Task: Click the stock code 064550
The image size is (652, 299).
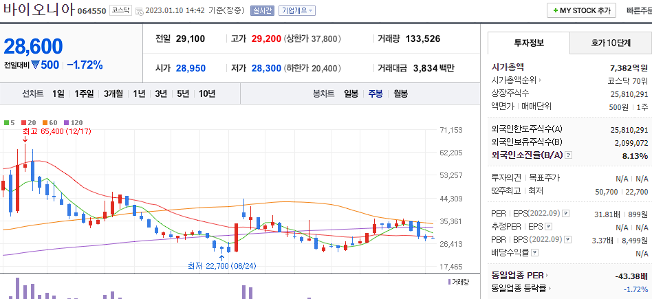Action: (92, 11)
